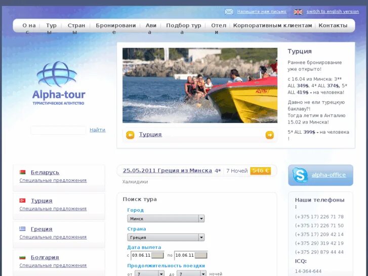Open the 'Страны' menu item
Image resolution: width=368 pixels, height=276 pixels.
click(76, 28)
